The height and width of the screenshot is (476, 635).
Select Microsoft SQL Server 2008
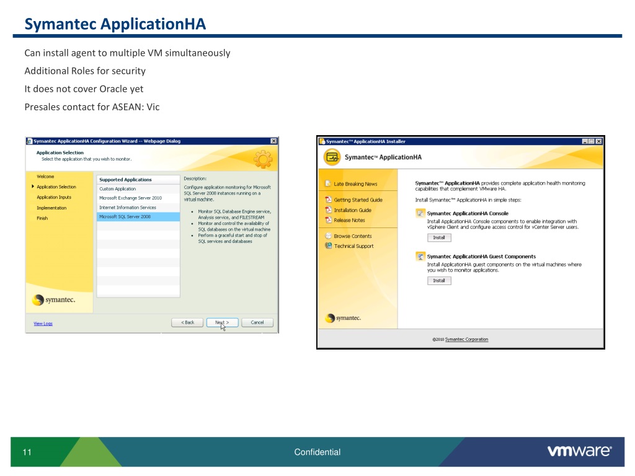(x=138, y=216)
